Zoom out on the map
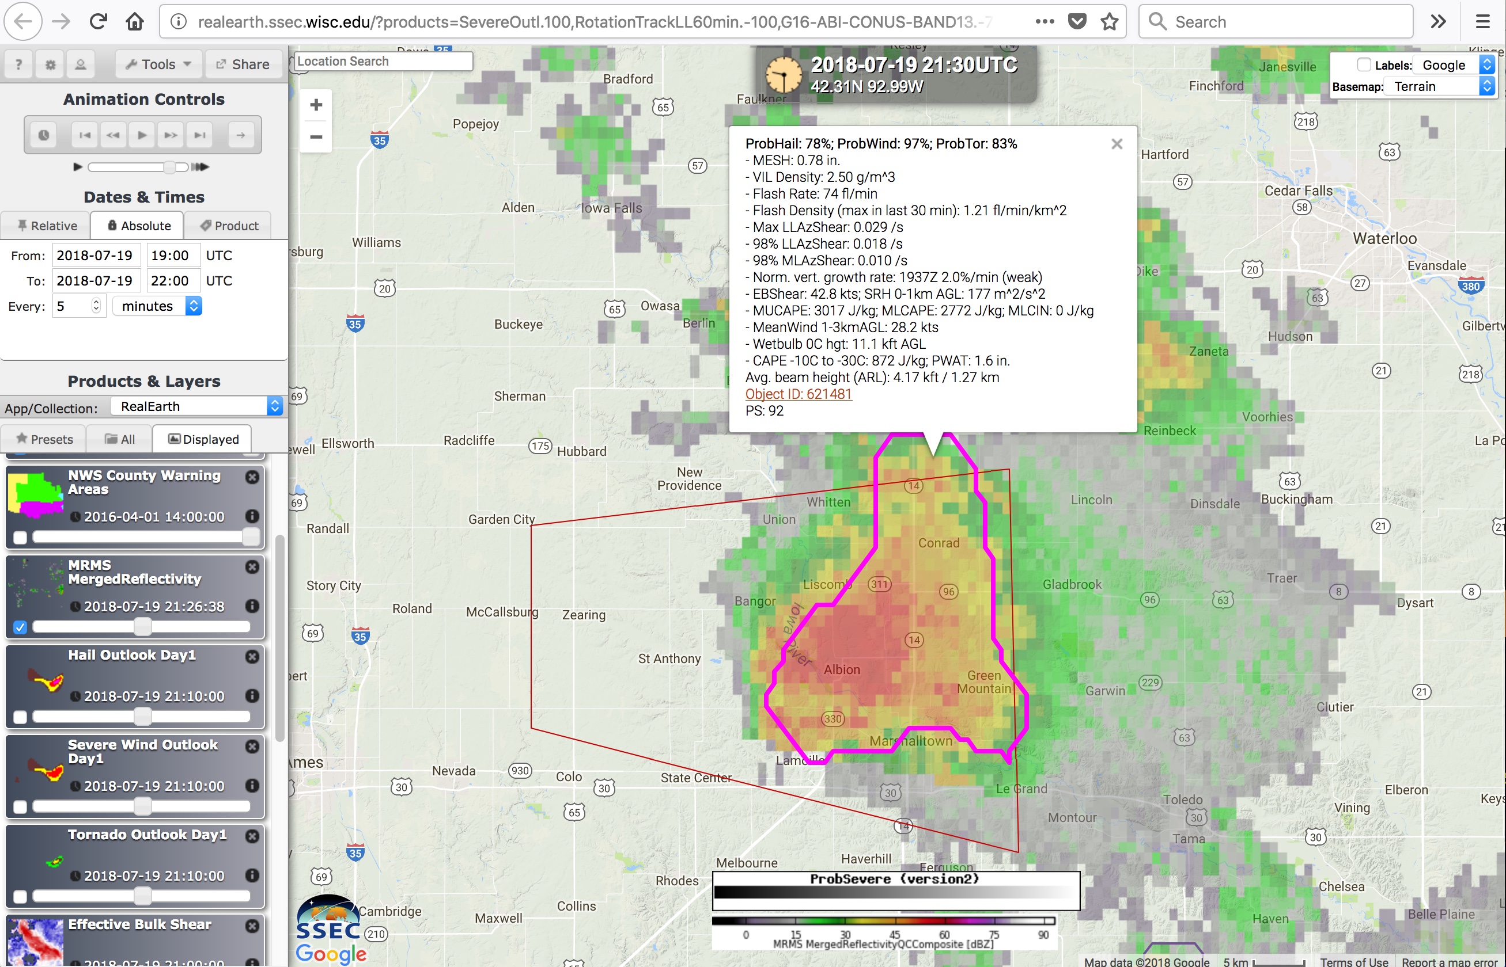The width and height of the screenshot is (1506, 967). (316, 136)
